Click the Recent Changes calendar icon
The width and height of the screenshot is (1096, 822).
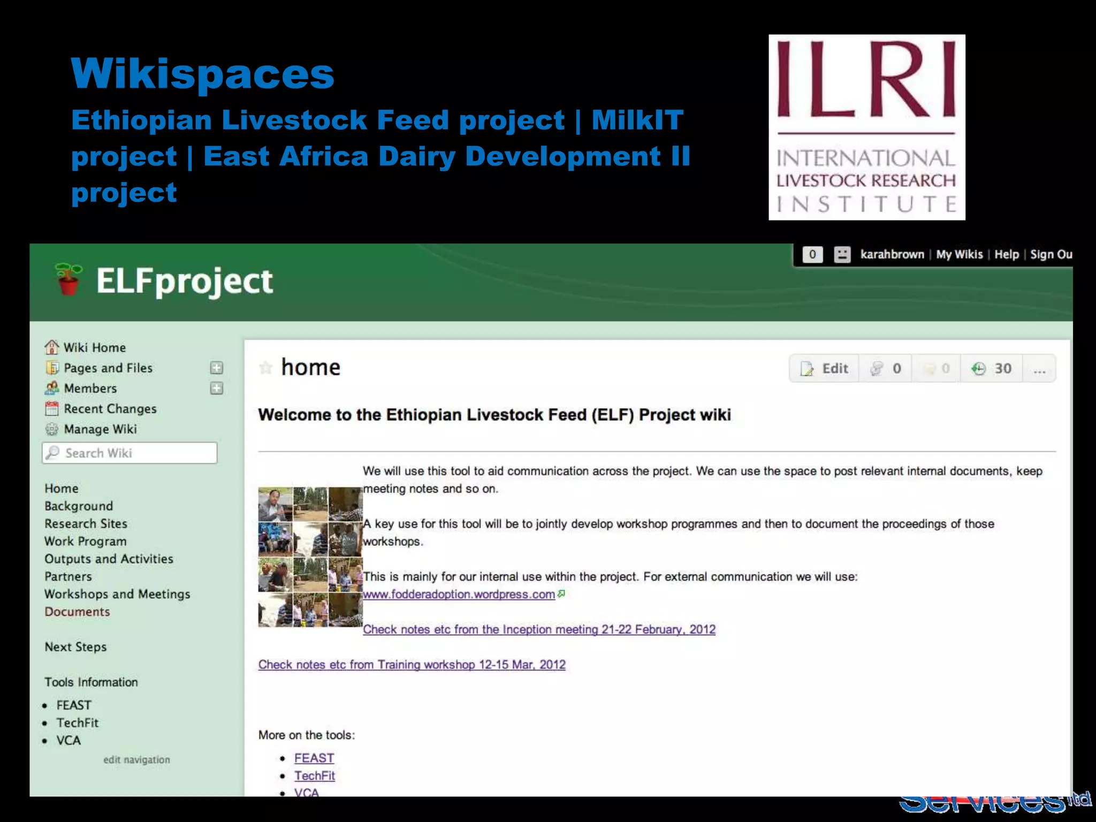tap(52, 408)
